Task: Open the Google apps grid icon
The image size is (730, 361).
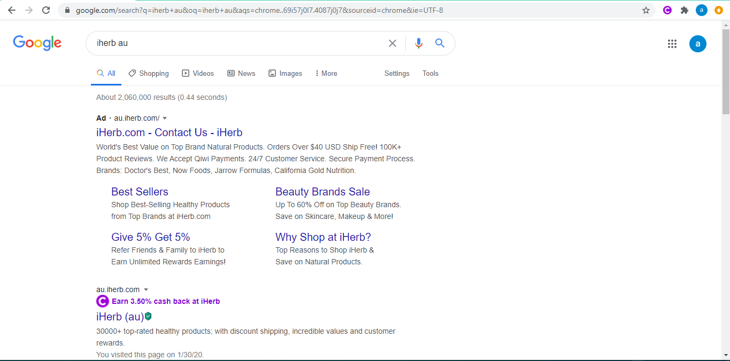Action: 672,44
